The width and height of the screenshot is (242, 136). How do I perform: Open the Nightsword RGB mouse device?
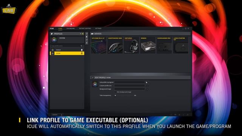(115, 45)
